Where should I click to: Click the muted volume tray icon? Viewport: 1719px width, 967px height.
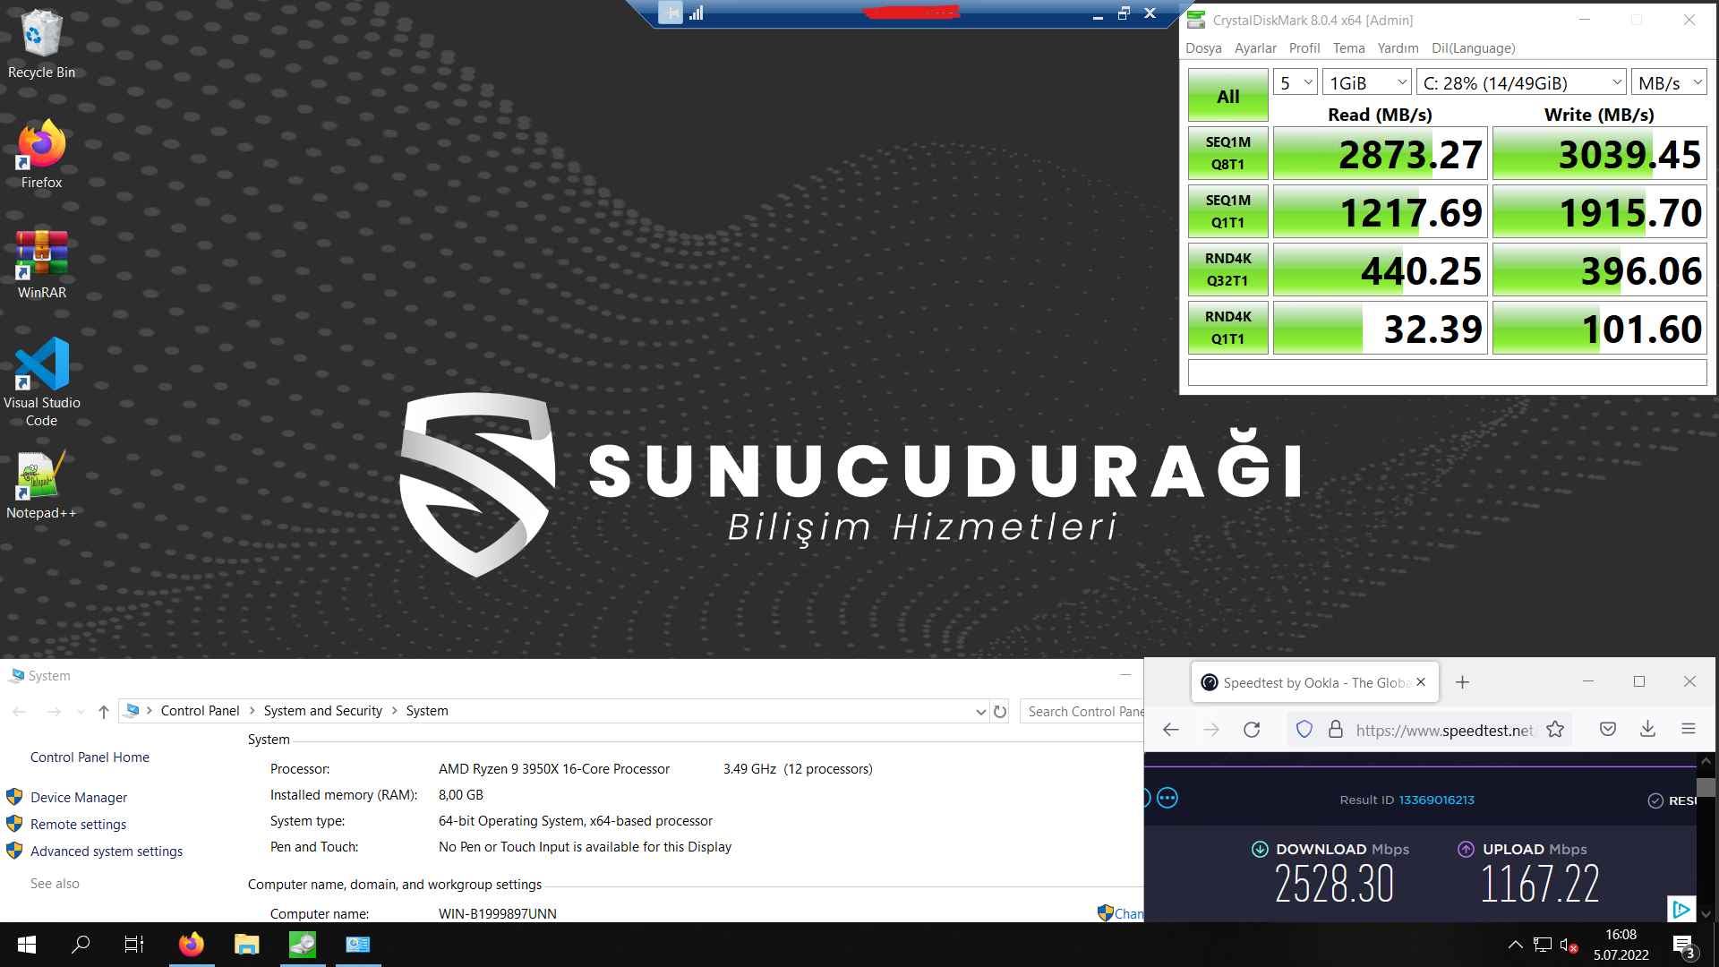[1569, 945]
